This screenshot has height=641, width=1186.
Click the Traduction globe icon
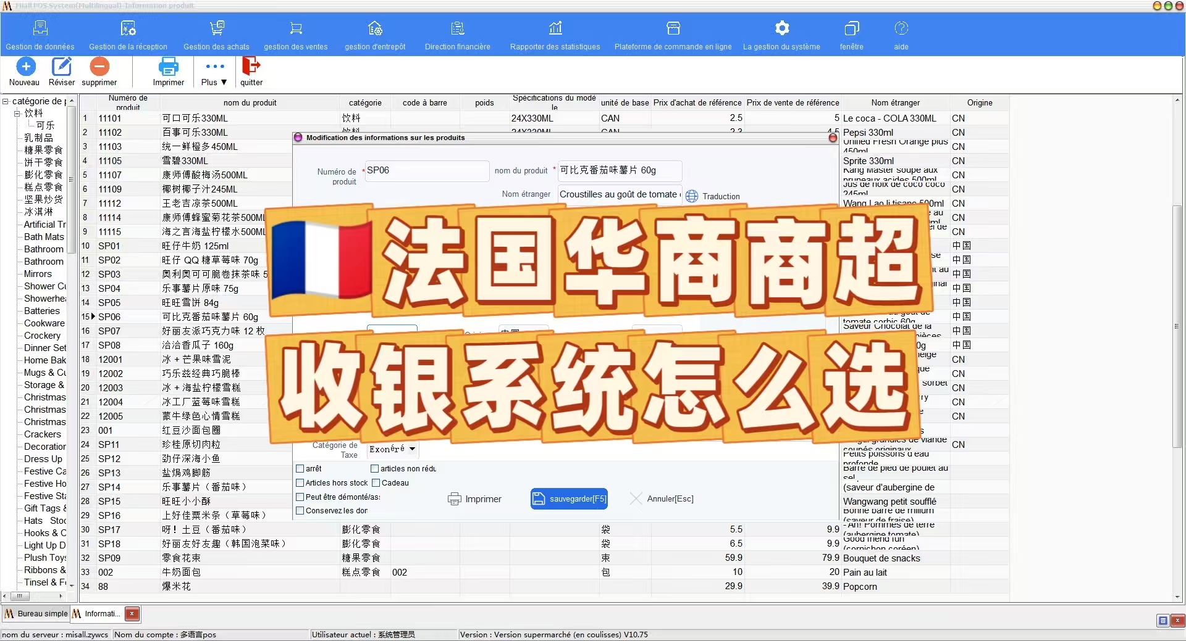(692, 196)
